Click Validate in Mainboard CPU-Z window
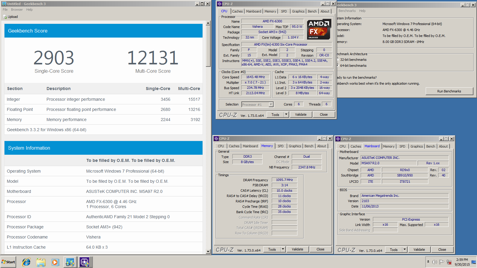 pos(419,250)
